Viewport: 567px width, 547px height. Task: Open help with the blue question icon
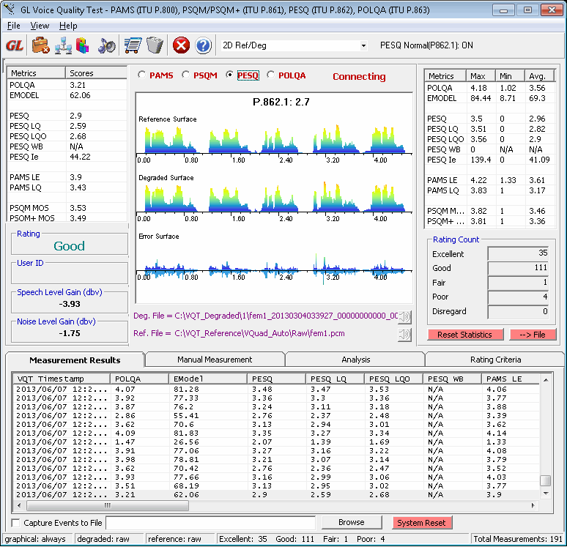203,45
